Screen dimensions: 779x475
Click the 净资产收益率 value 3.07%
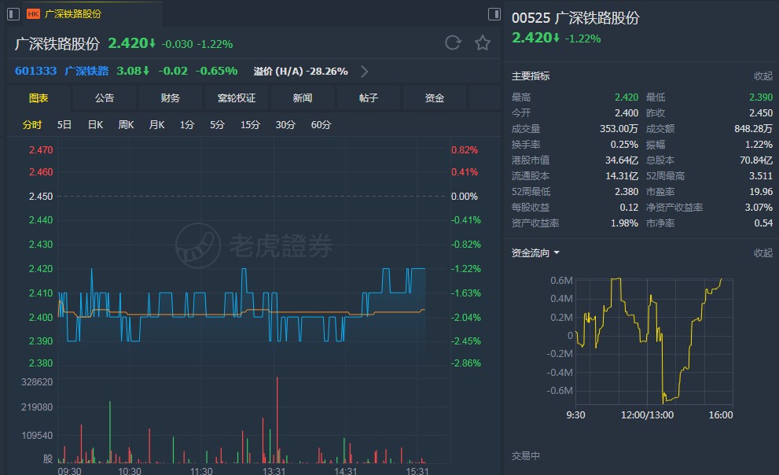[x=759, y=207]
